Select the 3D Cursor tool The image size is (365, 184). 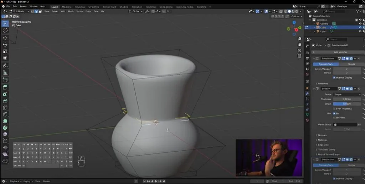[5, 31]
